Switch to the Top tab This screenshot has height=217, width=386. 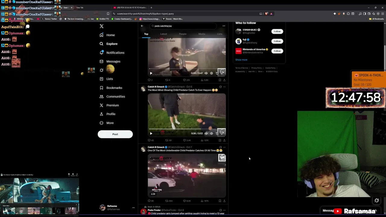pos(146,34)
